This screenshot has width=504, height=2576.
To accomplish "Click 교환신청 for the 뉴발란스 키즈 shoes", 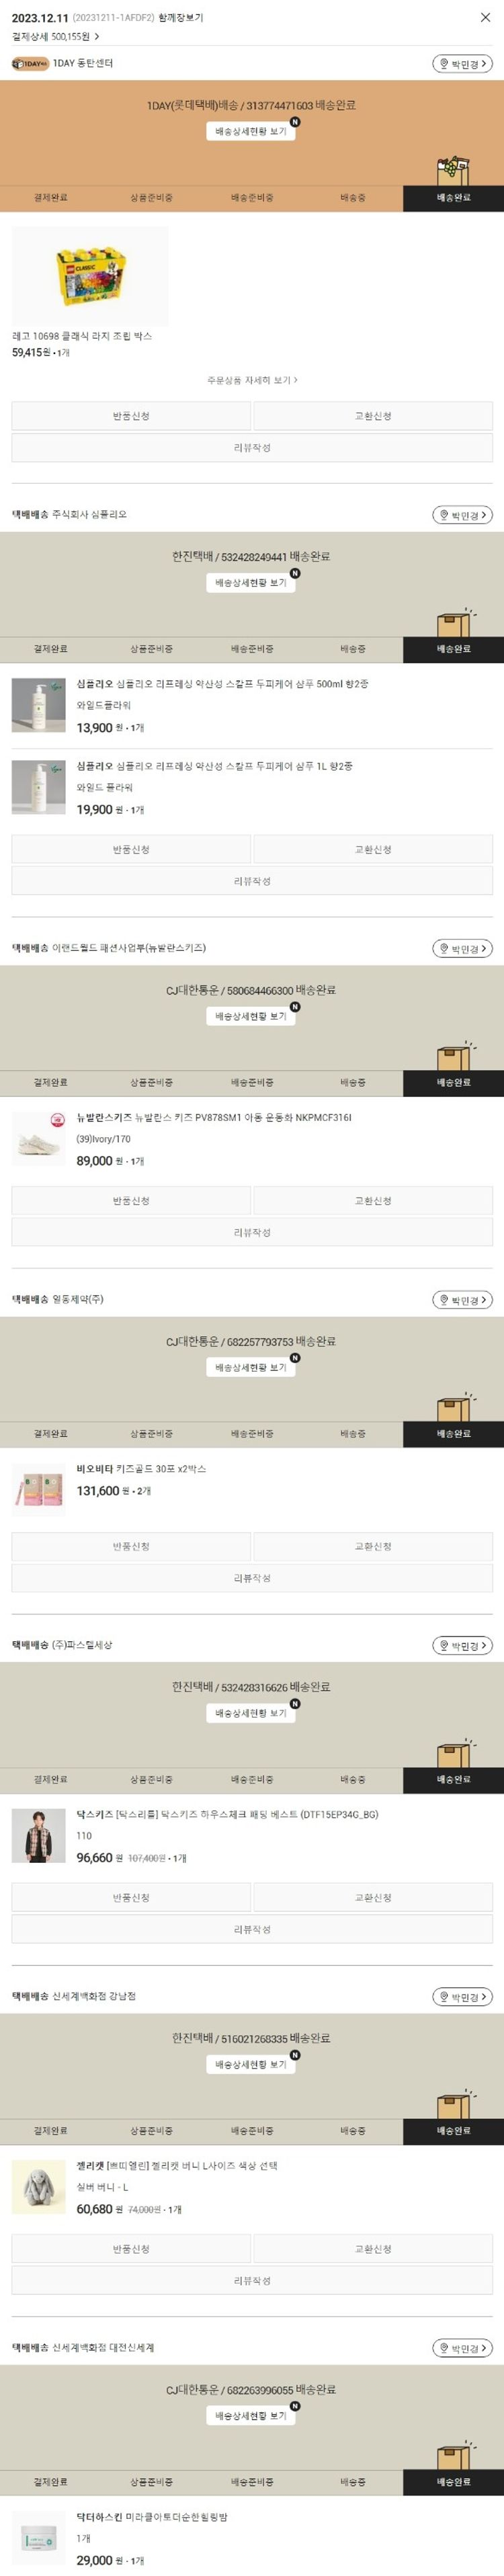I will click(x=373, y=1200).
